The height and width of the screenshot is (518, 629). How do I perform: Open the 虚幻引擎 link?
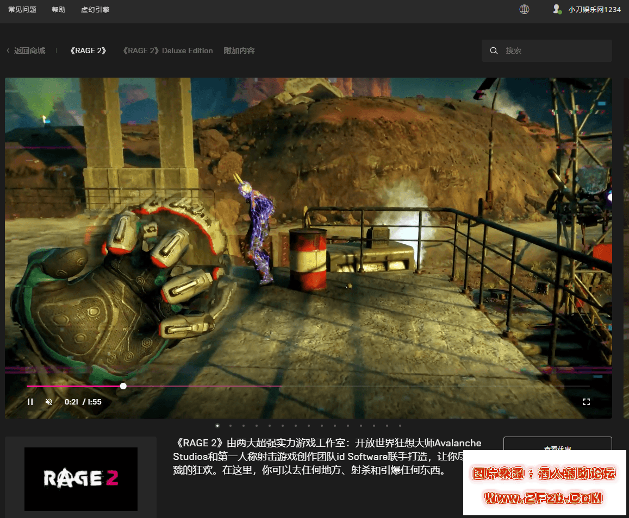point(95,9)
